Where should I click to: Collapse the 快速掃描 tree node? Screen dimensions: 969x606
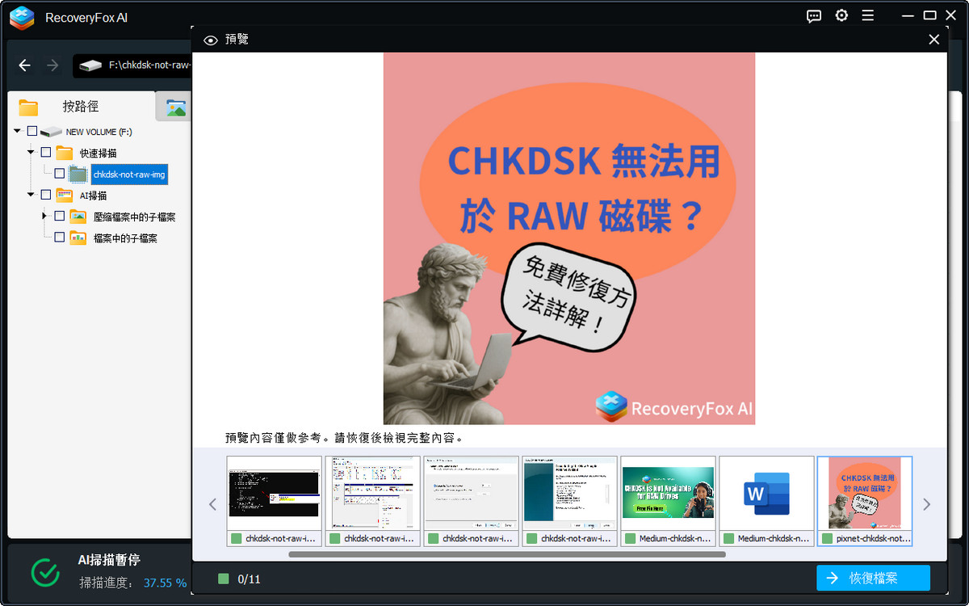point(31,152)
